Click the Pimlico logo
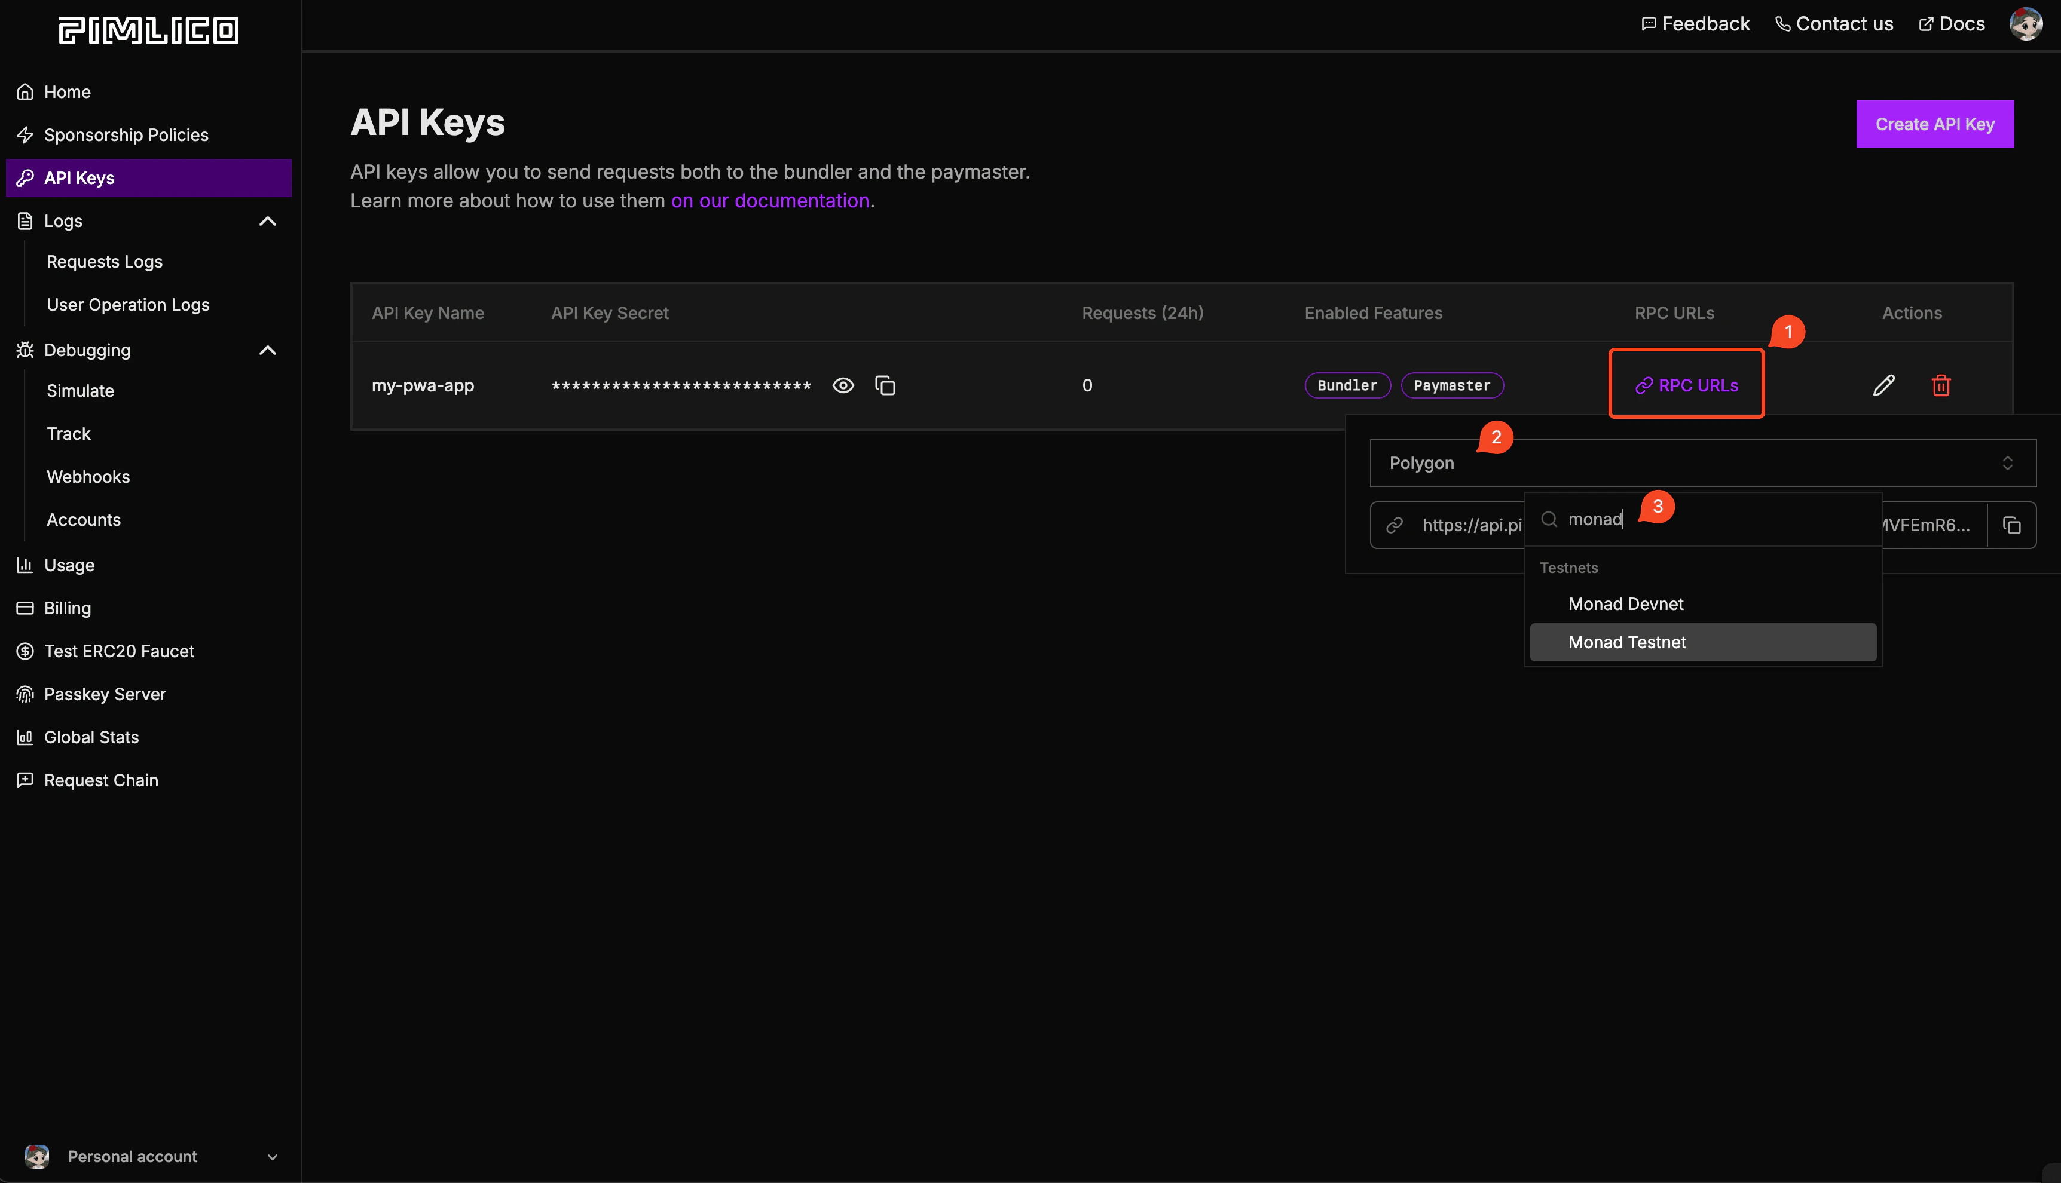 pos(149,30)
